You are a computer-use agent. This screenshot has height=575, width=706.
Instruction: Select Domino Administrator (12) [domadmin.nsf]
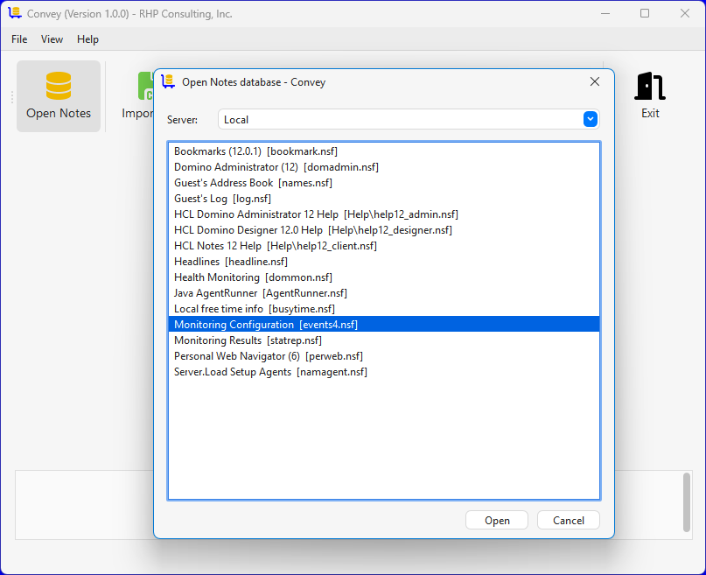click(384, 167)
